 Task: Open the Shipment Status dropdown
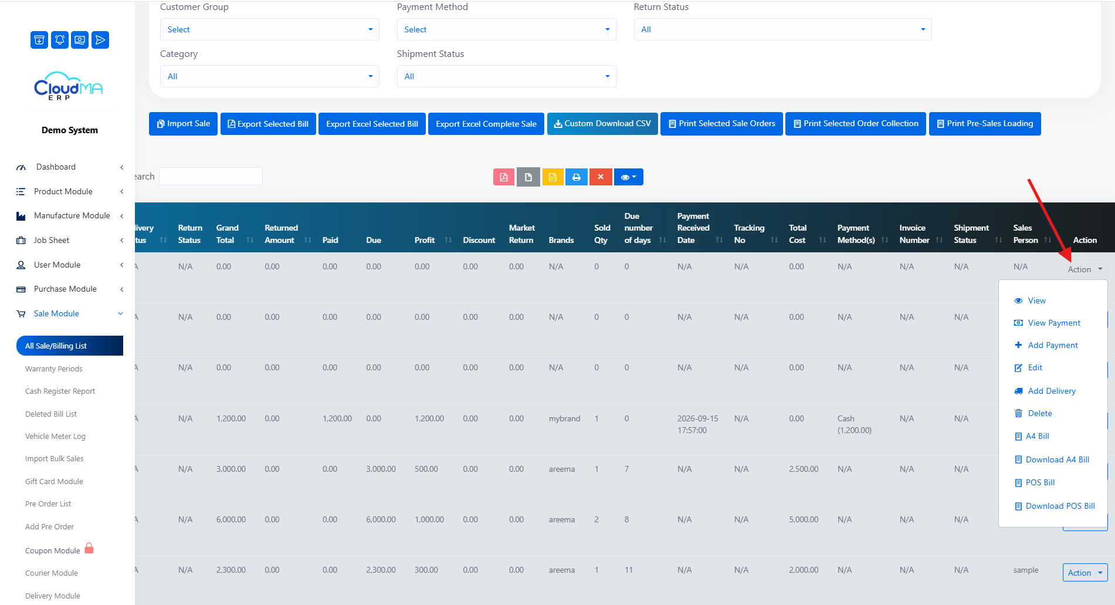pos(506,76)
